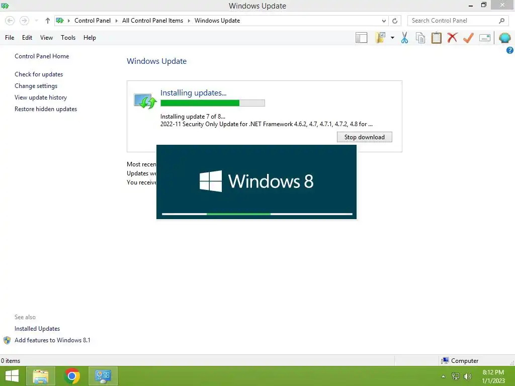
Task: Click the Stop download button
Action: click(x=364, y=137)
